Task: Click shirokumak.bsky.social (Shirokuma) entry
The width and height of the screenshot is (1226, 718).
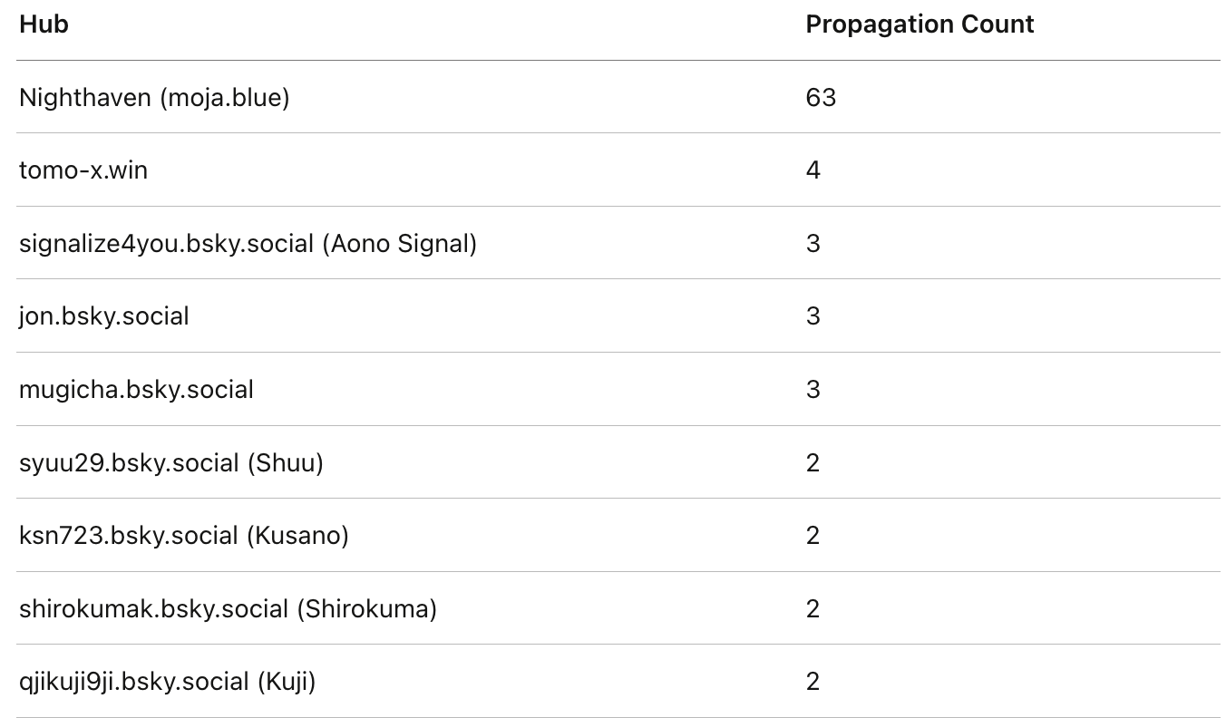Action: pyautogui.click(x=228, y=608)
